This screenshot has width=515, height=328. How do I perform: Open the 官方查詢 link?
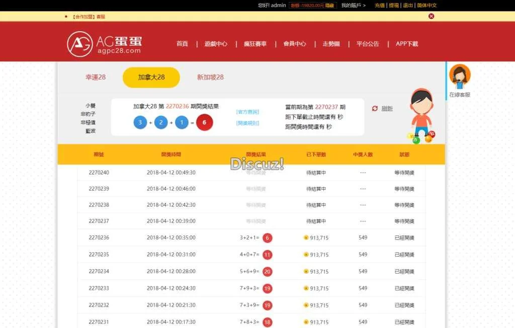point(247,112)
